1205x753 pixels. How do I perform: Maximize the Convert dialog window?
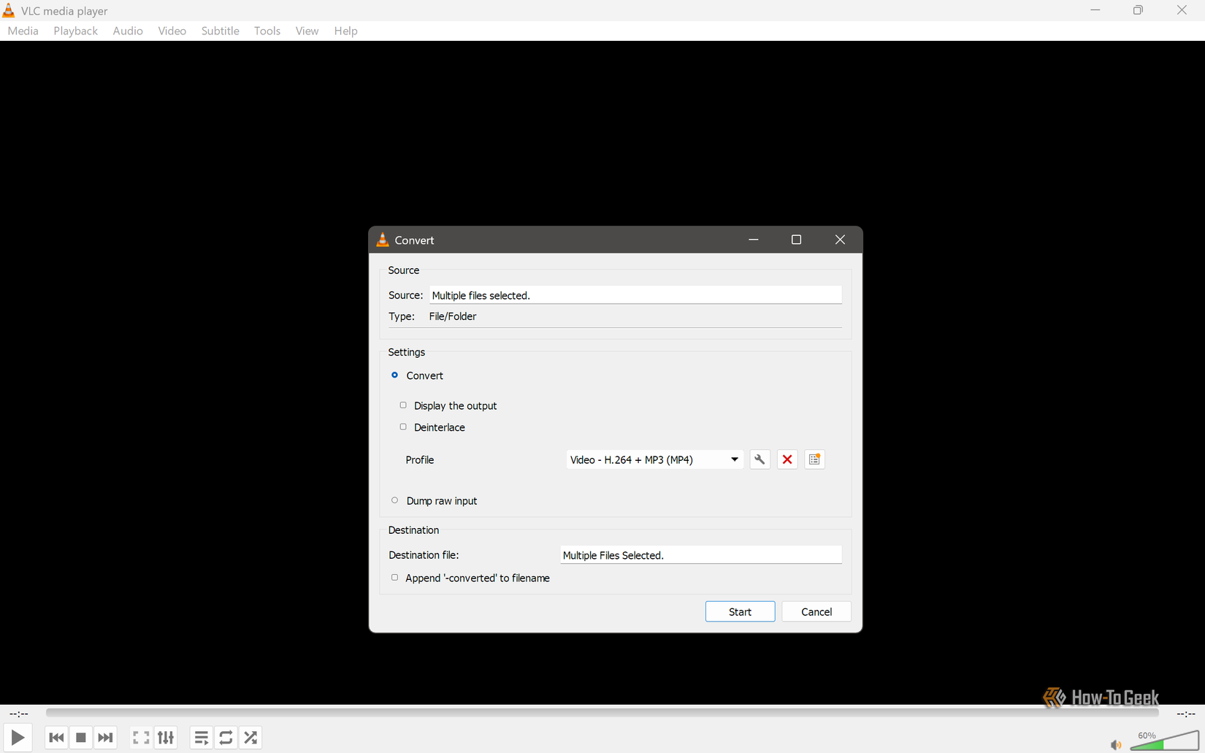pyautogui.click(x=796, y=240)
